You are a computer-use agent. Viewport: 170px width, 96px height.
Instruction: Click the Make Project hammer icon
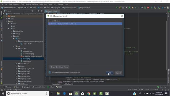[x=117, y=8]
